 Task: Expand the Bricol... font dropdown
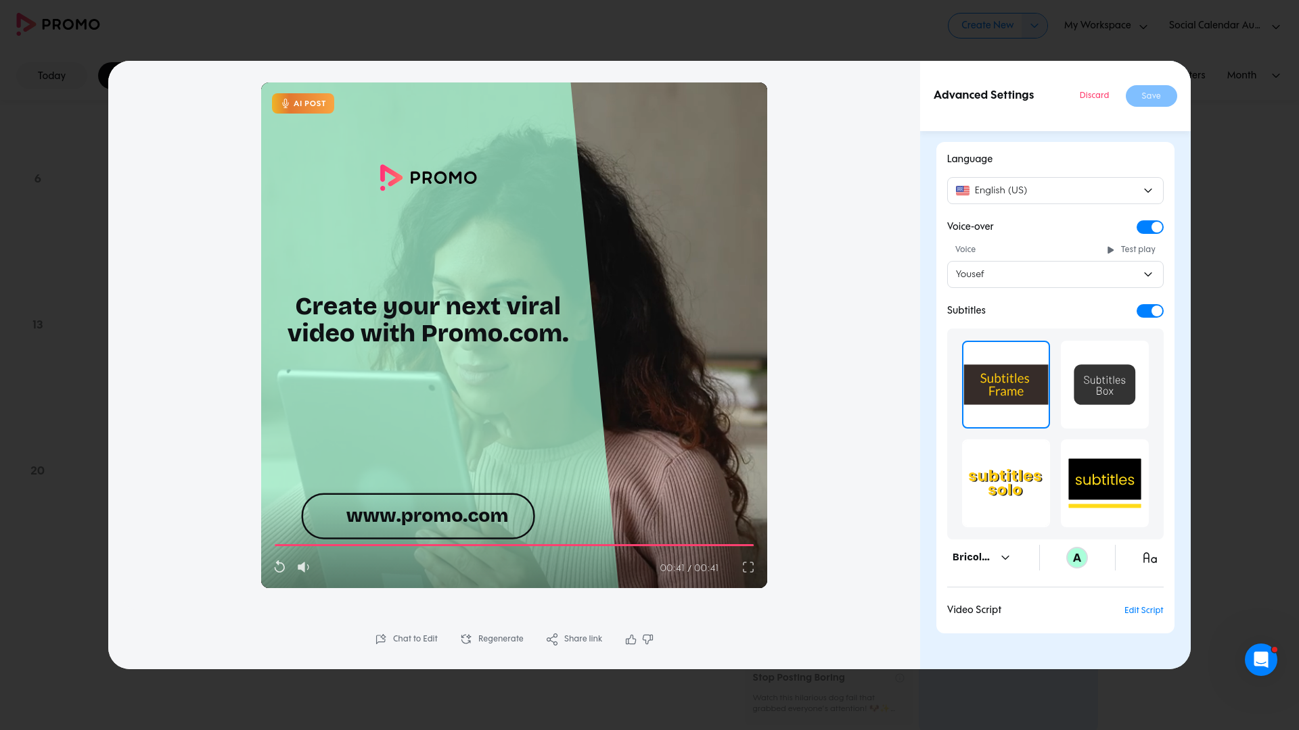coord(981,558)
